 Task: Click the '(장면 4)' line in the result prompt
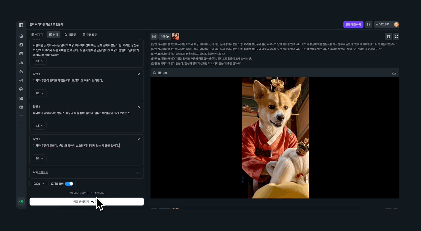(201, 59)
